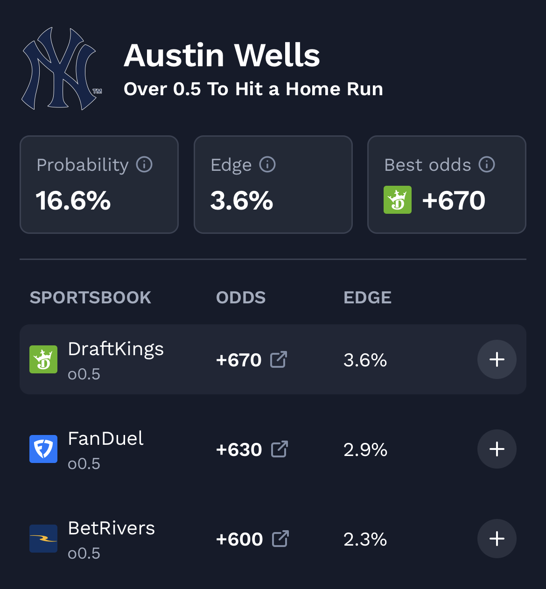
Task: Open DraftKings +670 external link icon
Action: [x=279, y=359]
